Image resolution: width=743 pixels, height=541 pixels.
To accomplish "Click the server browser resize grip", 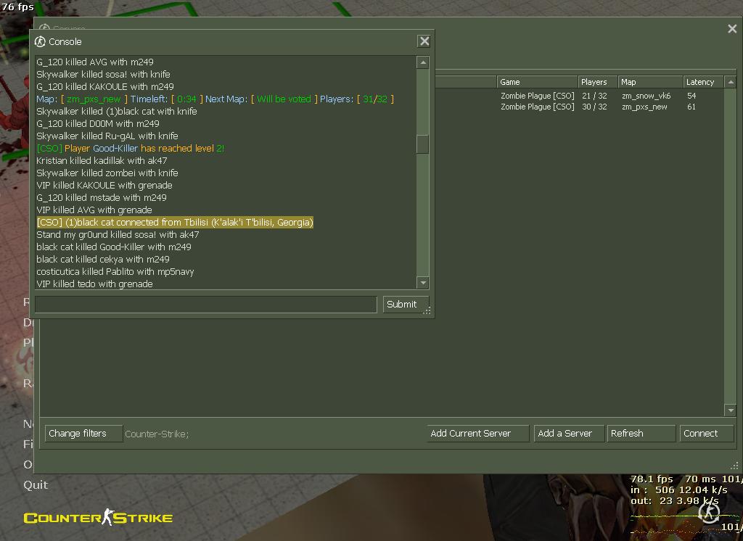I will pyautogui.click(x=734, y=466).
